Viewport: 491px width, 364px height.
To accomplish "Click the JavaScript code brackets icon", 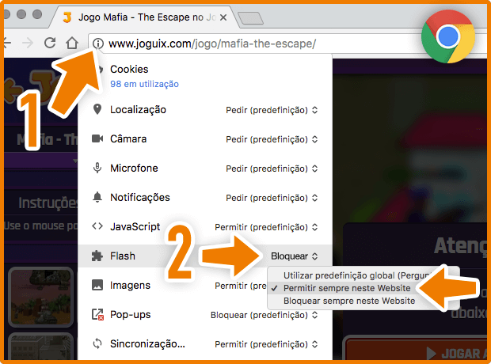I will coord(97,226).
